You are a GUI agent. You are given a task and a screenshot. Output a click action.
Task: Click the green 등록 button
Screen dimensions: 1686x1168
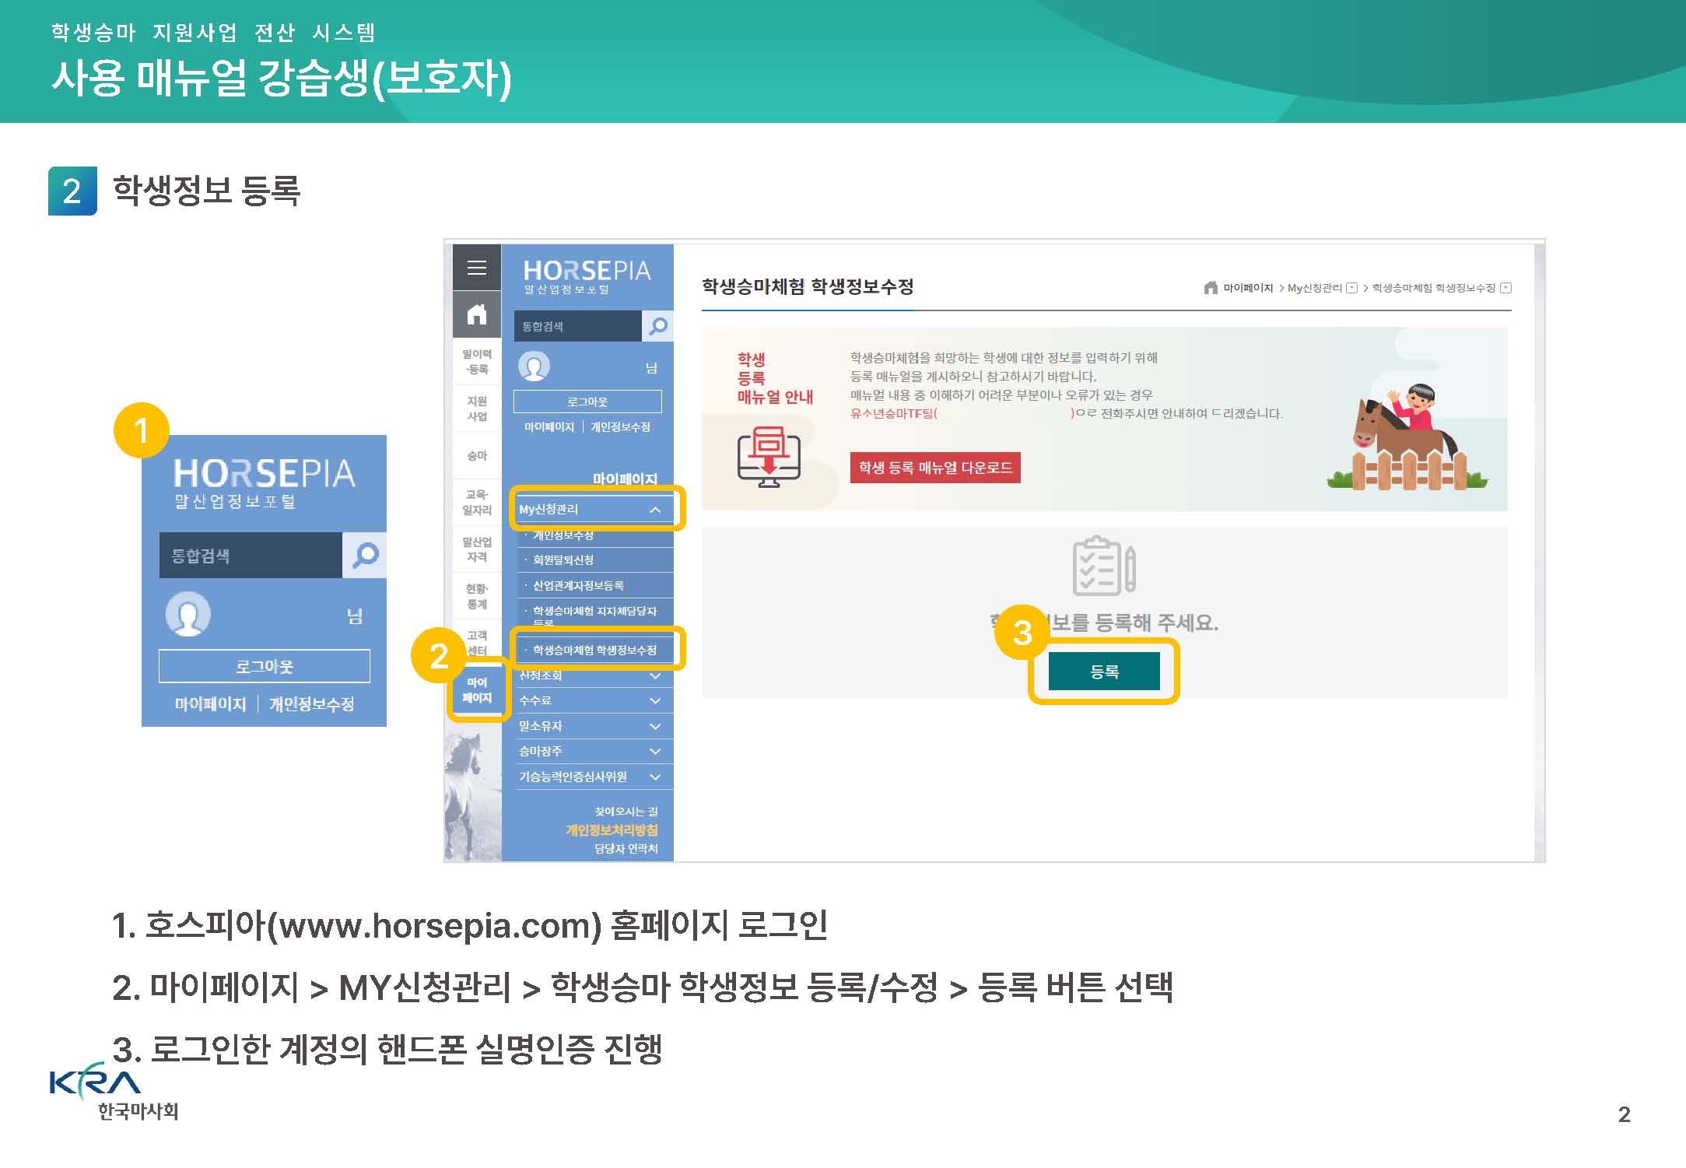coord(1104,672)
